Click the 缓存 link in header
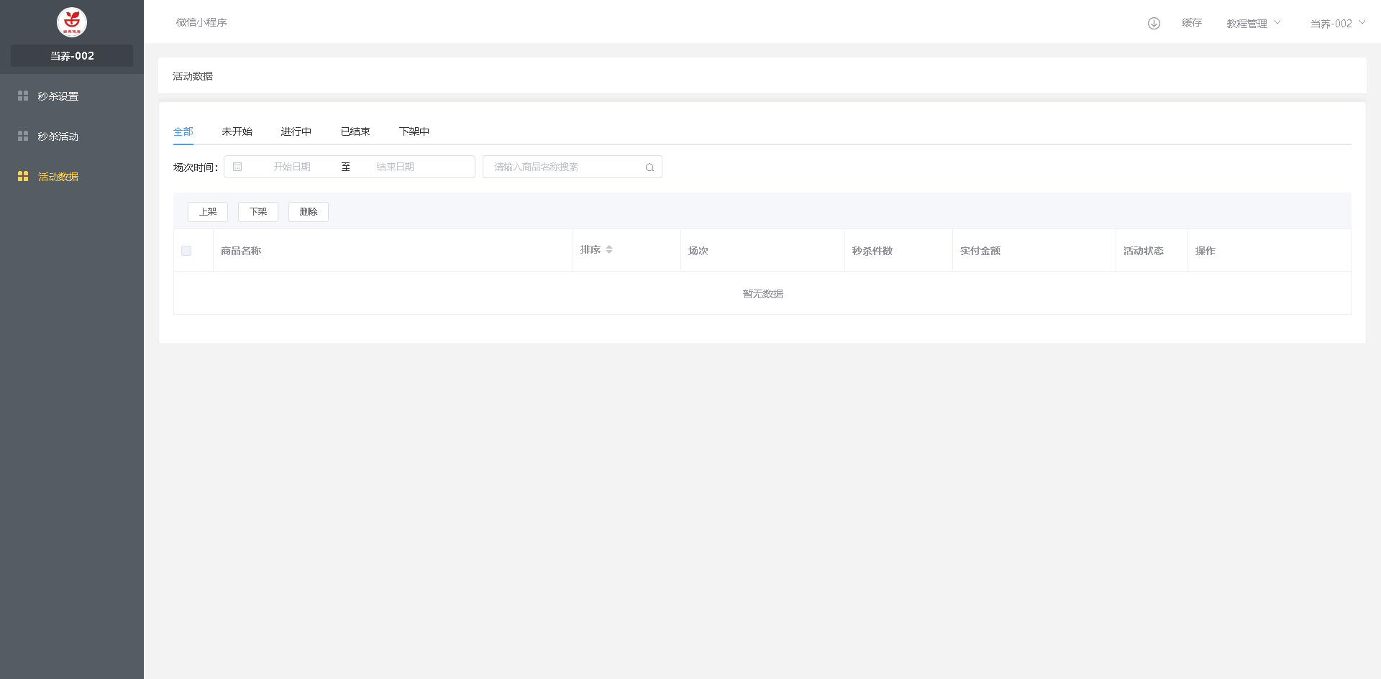The height and width of the screenshot is (679, 1381). click(1192, 23)
